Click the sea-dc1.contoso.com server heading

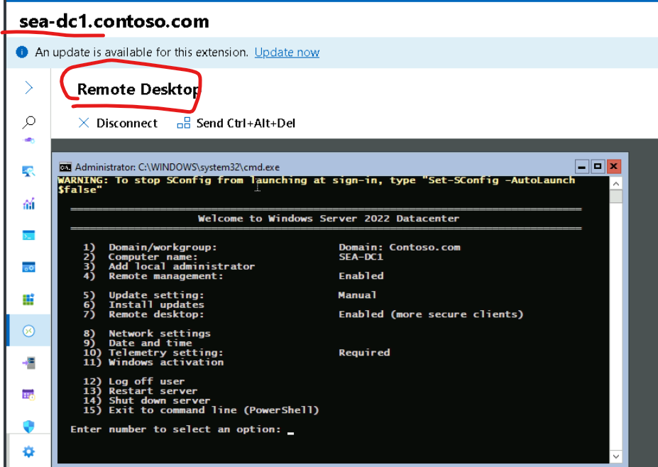click(x=114, y=21)
